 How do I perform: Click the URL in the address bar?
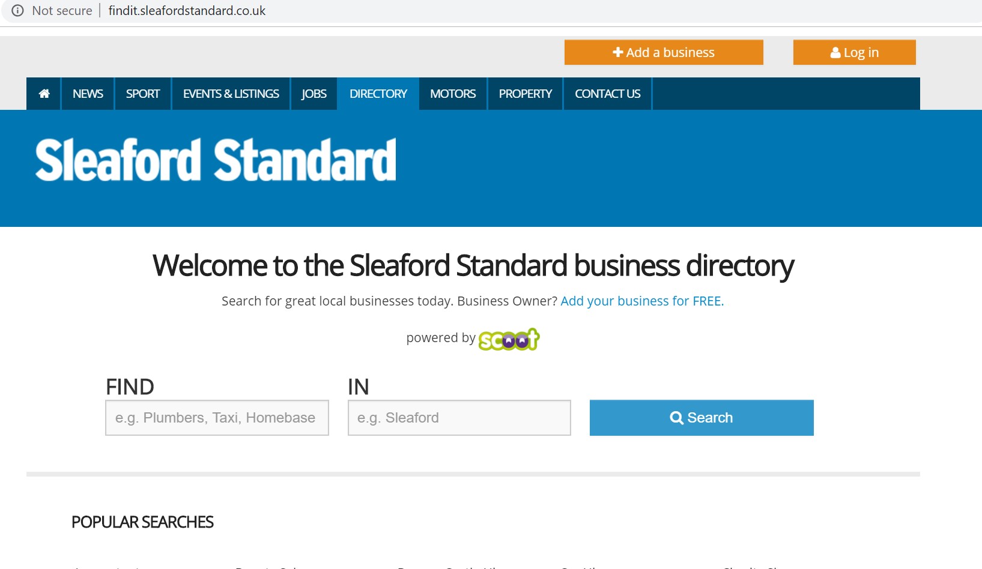click(187, 11)
